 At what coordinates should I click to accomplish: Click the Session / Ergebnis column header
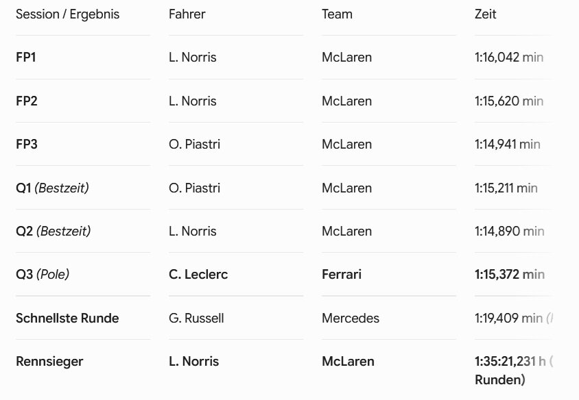[68, 14]
